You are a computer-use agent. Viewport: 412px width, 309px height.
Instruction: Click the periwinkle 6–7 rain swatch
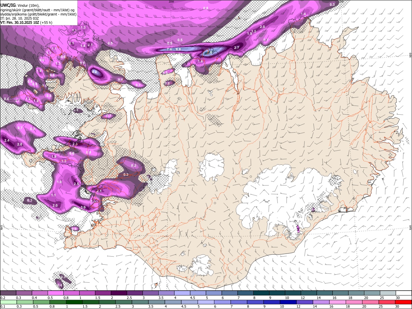coord(223,302)
